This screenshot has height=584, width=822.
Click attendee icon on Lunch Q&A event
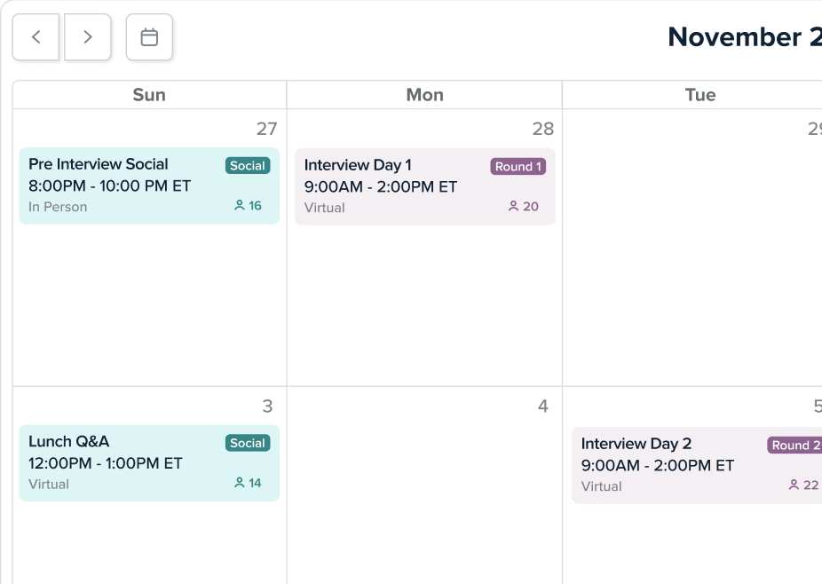click(x=239, y=484)
